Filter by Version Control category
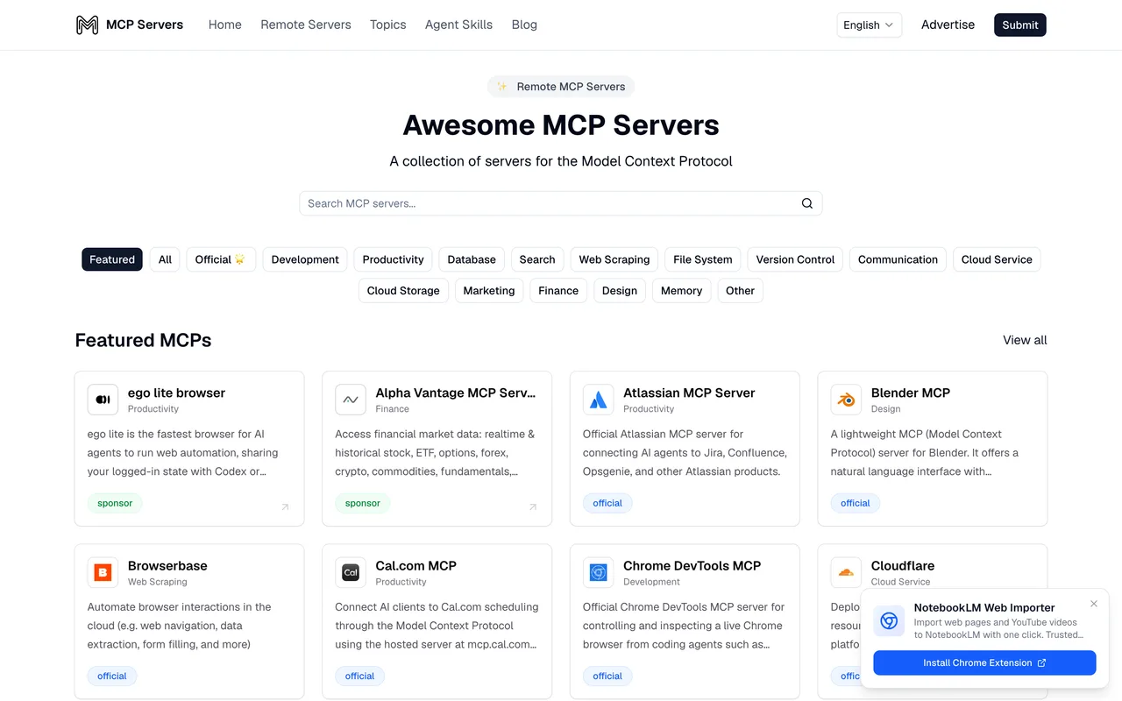Screen dimensions: 1122x701 795,259
